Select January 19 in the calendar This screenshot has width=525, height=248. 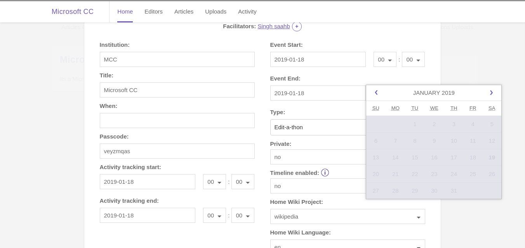pos(492,157)
